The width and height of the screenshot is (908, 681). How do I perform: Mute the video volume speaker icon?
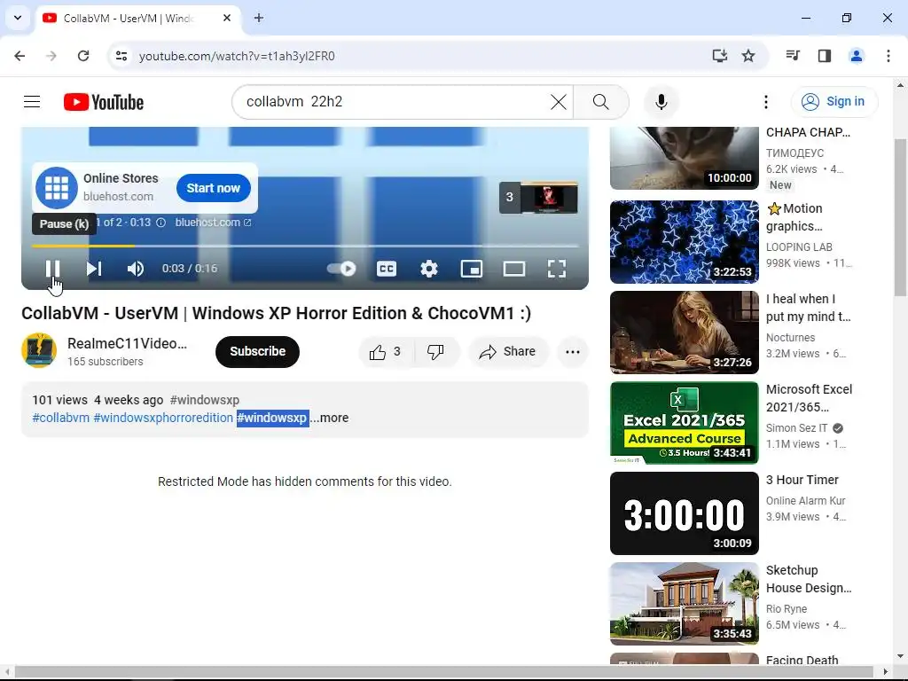click(136, 269)
